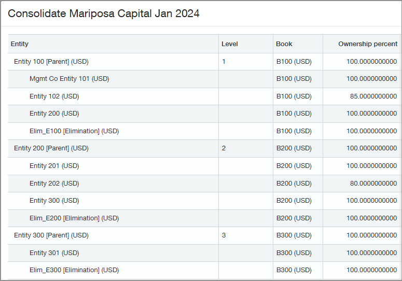Viewport: 402px width, 281px height.
Task: Select the Mgmt Co Entity 101 row
Action: click(69, 79)
